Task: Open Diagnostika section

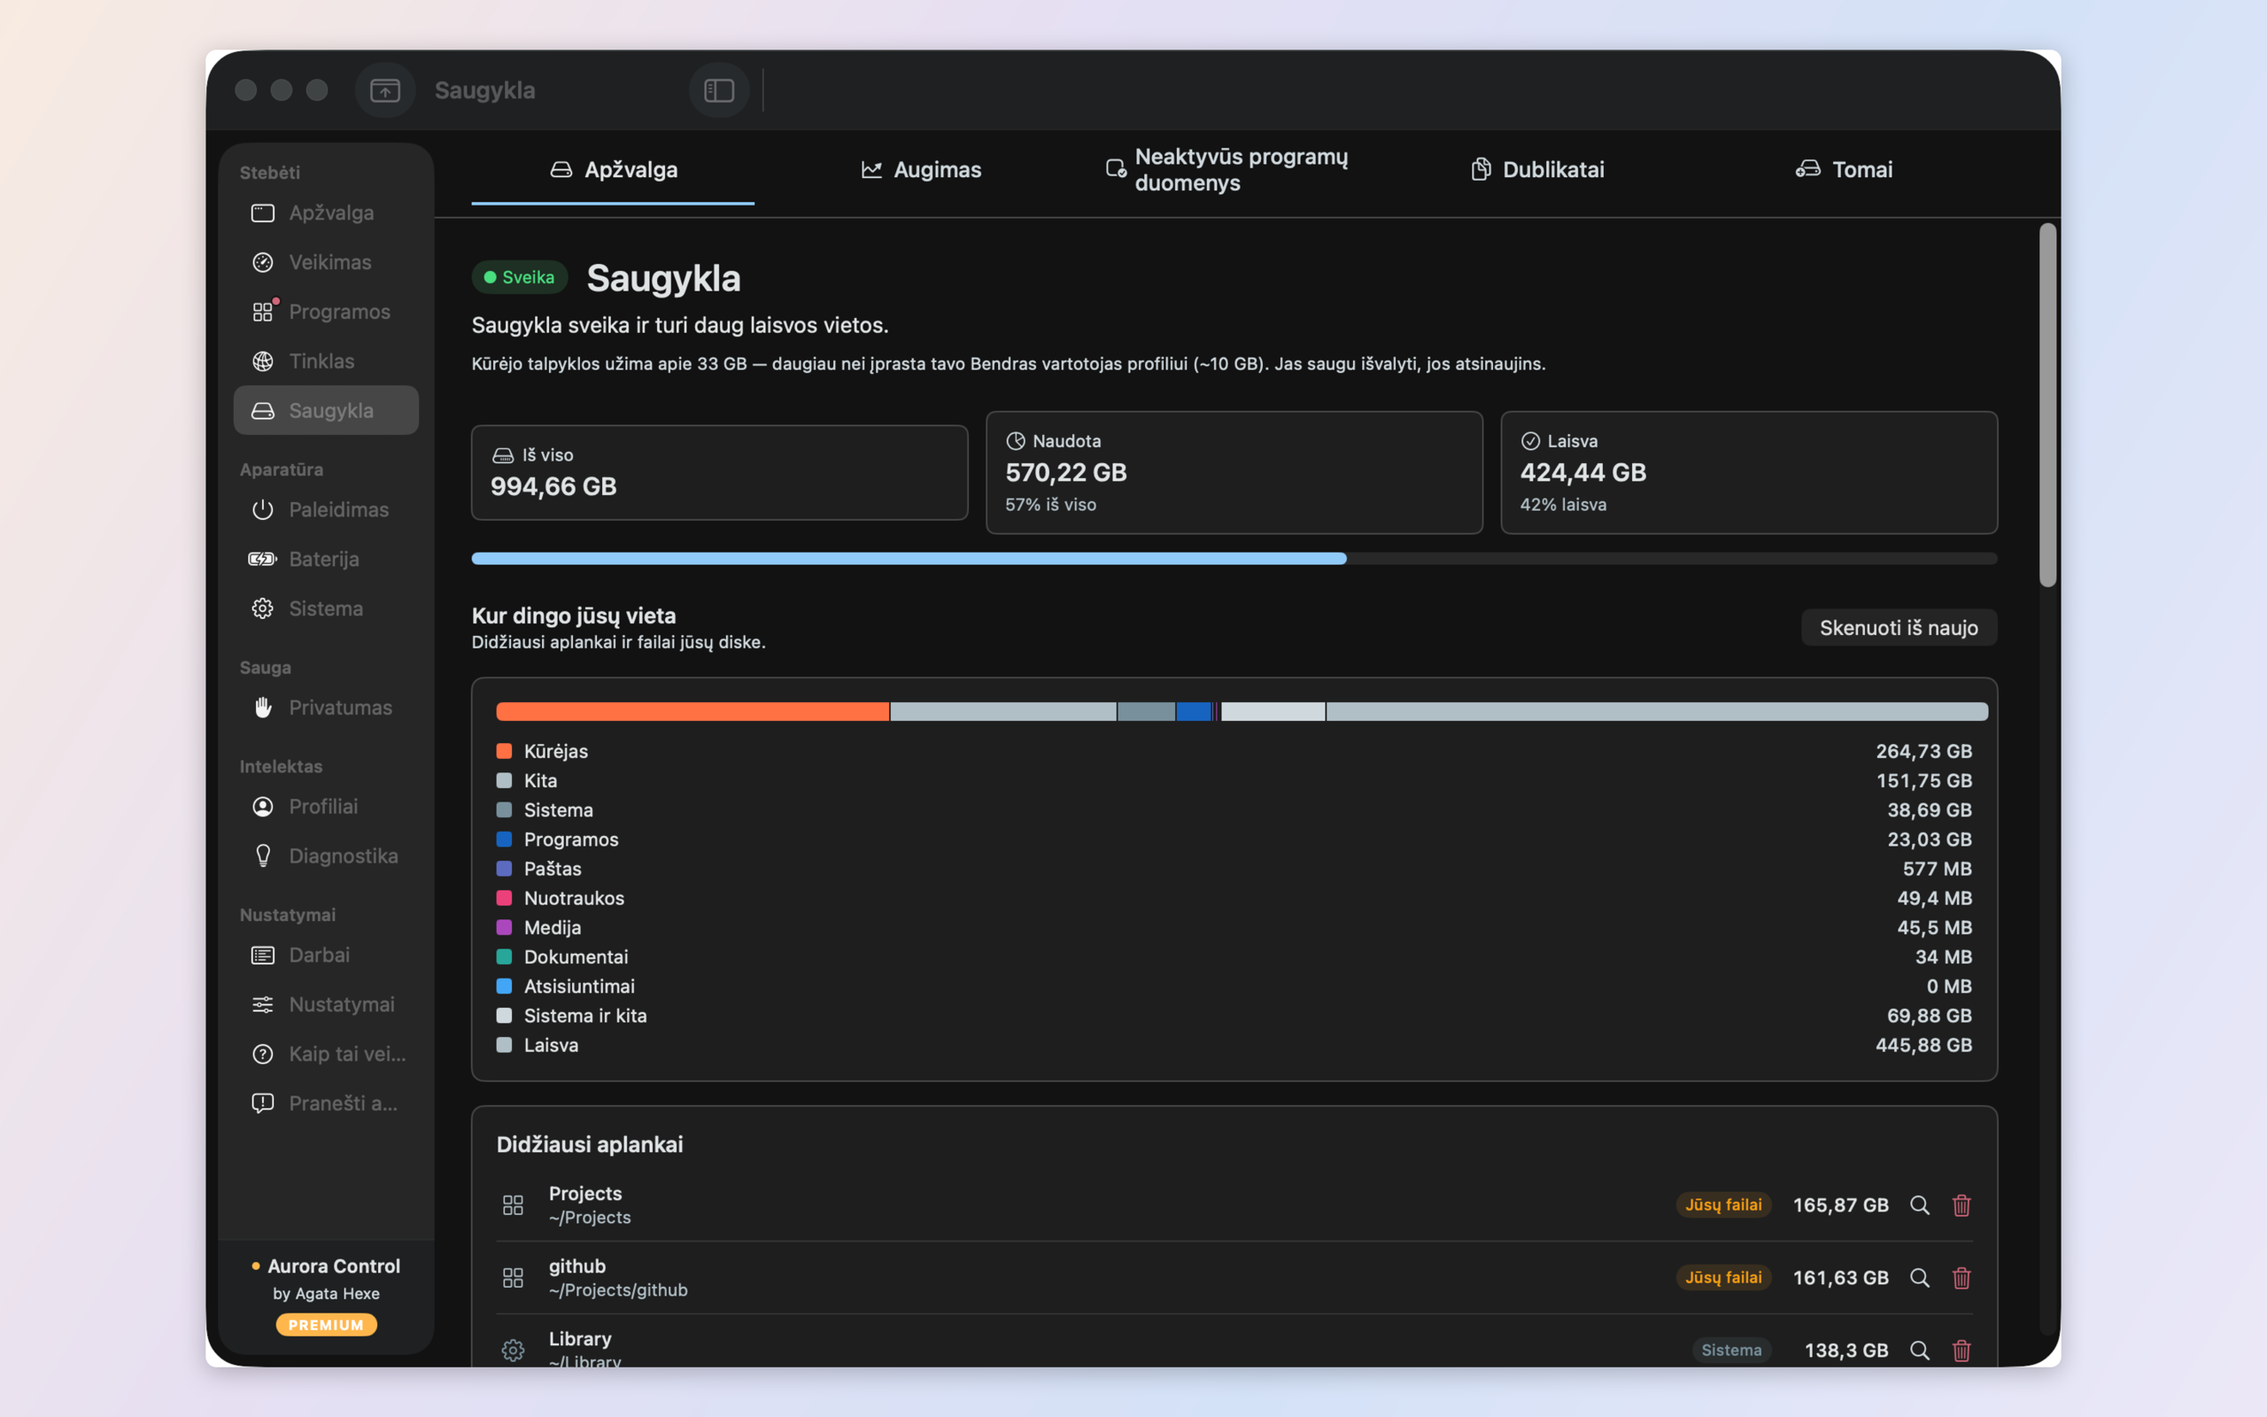Action: pos(326,856)
